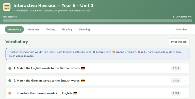195x99 pixels.
Task: Click the green legend dot in the info box
Action: pyautogui.click(x=94, y=52)
